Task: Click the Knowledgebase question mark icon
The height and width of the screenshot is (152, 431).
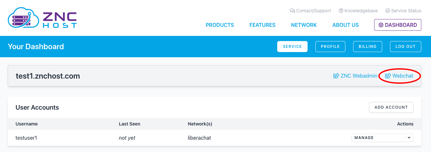Action: pyautogui.click(x=341, y=11)
